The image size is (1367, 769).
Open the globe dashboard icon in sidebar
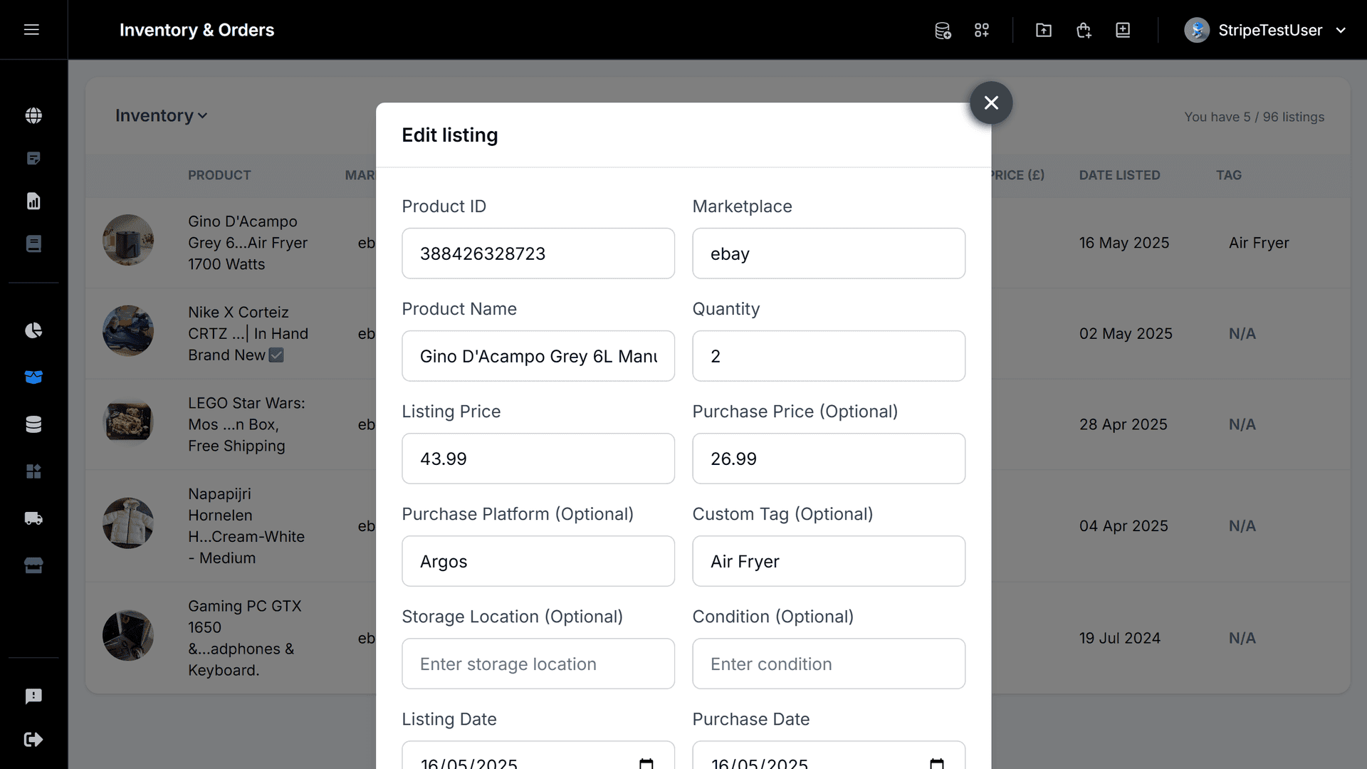(x=33, y=115)
